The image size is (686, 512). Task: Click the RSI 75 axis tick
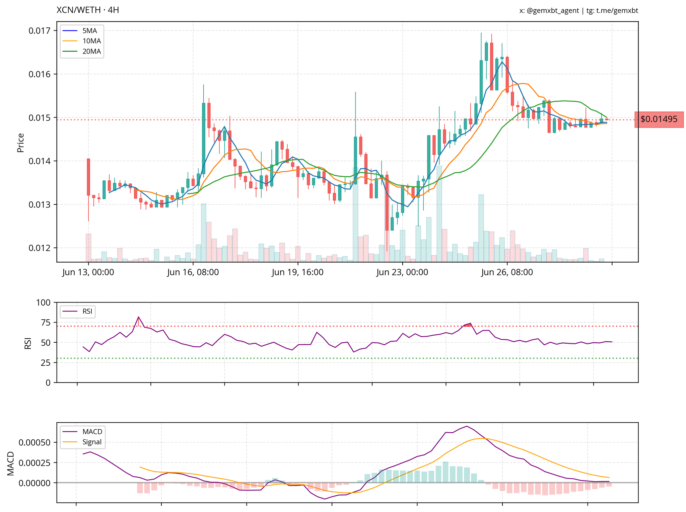(x=45, y=323)
